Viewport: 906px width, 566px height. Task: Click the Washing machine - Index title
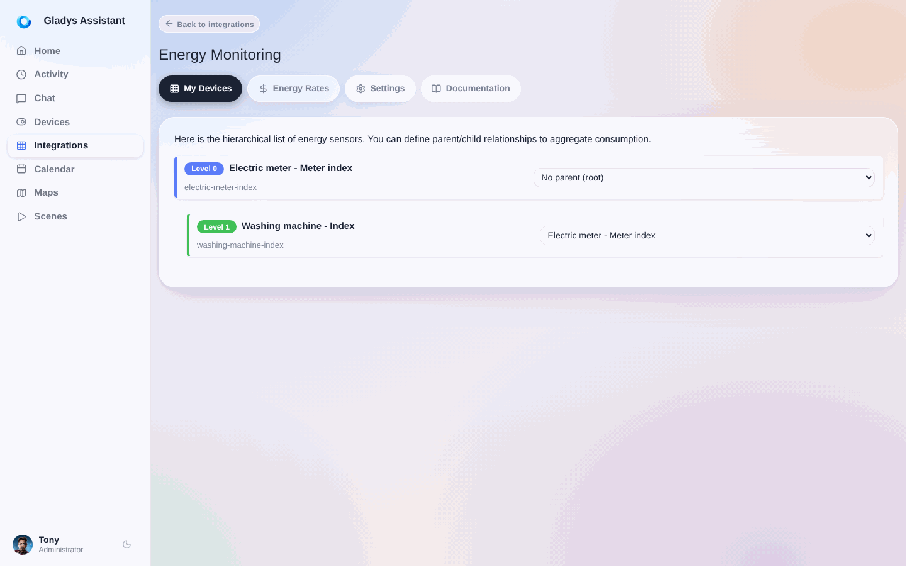[x=298, y=226]
